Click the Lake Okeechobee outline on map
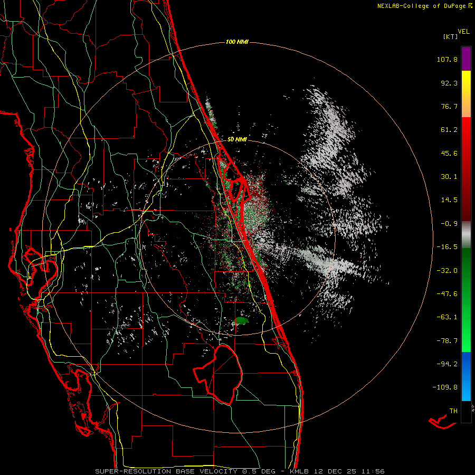This screenshot has height=475, width=475. click(x=218, y=375)
